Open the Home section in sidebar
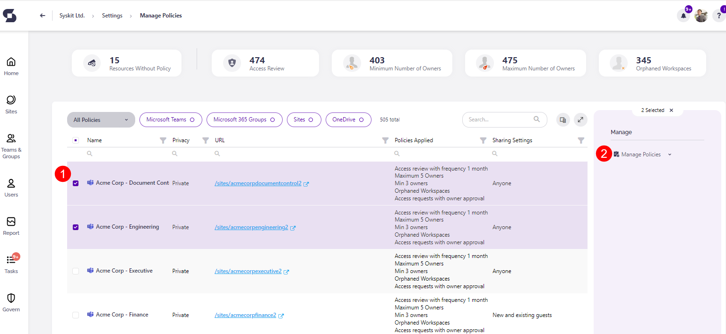This screenshot has height=334, width=726. pyautogui.click(x=11, y=66)
